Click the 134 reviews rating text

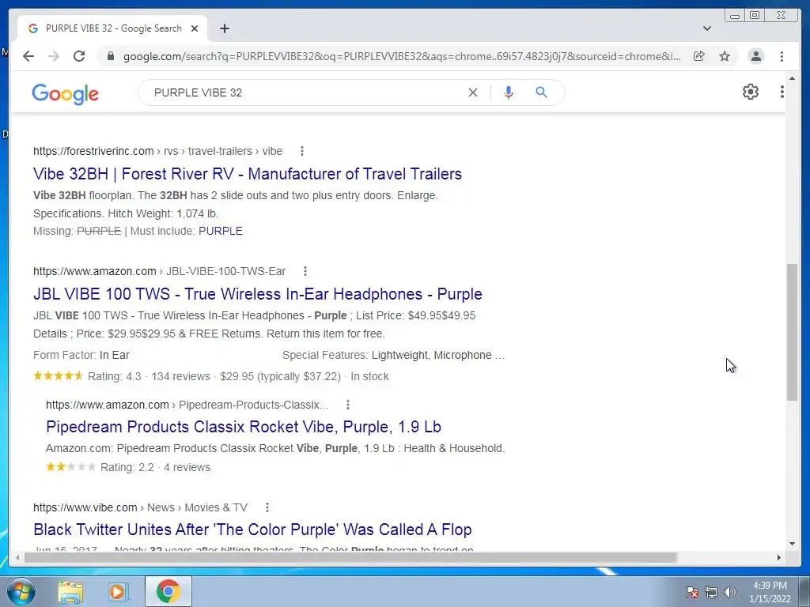pyautogui.click(x=180, y=376)
